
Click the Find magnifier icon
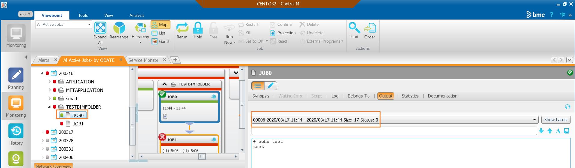tap(354, 28)
